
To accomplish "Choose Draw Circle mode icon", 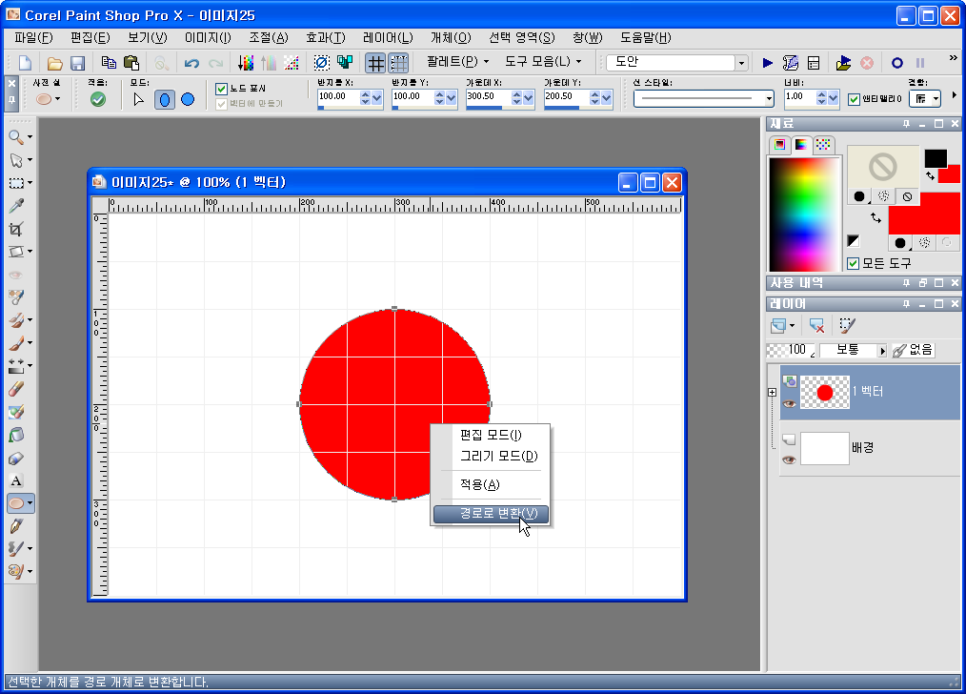I will 188,99.
